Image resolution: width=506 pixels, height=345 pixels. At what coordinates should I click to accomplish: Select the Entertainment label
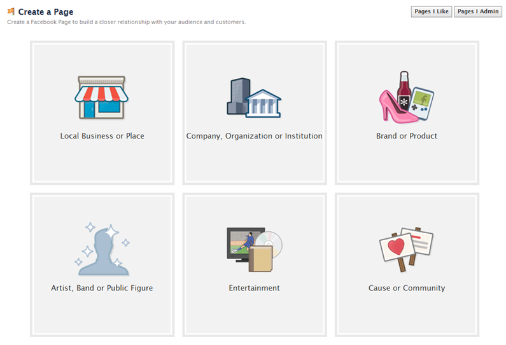(255, 288)
